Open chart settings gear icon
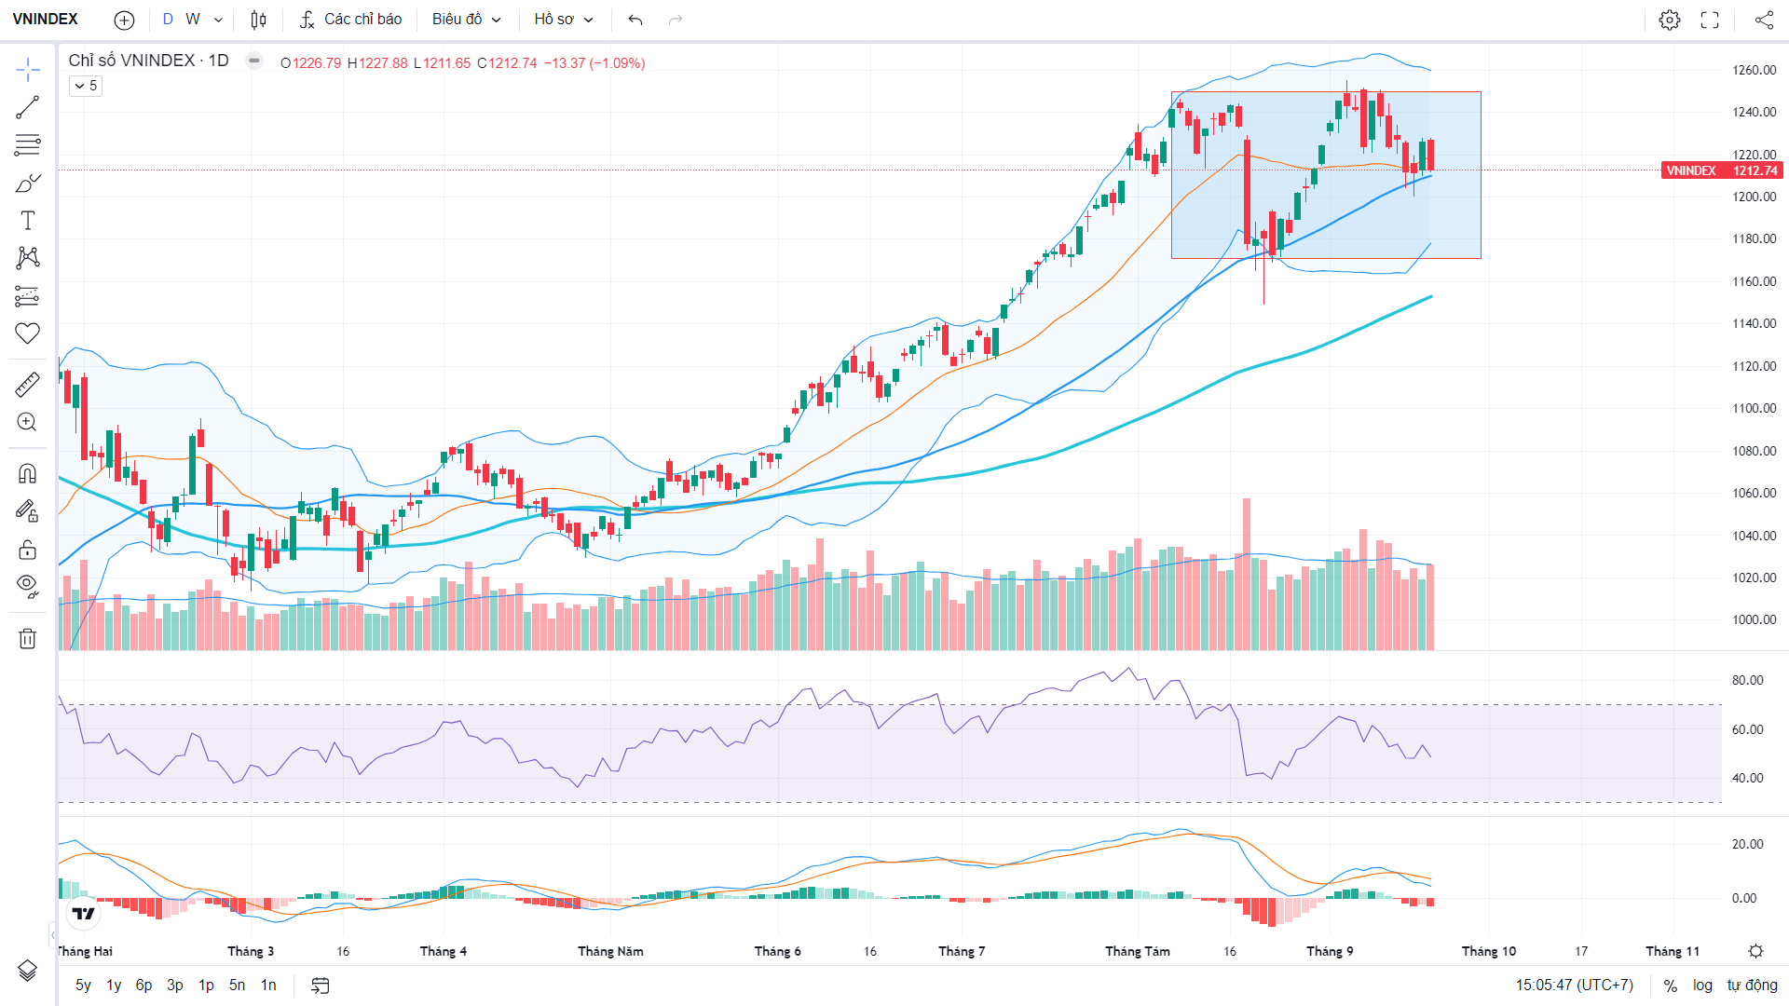This screenshot has height=1006, width=1789. pyautogui.click(x=1670, y=20)
